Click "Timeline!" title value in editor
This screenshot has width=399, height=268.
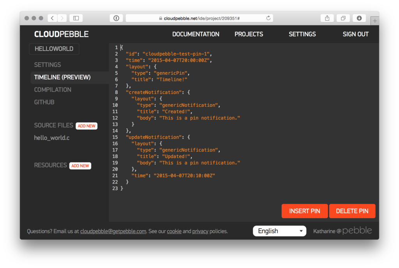[172, 79]
